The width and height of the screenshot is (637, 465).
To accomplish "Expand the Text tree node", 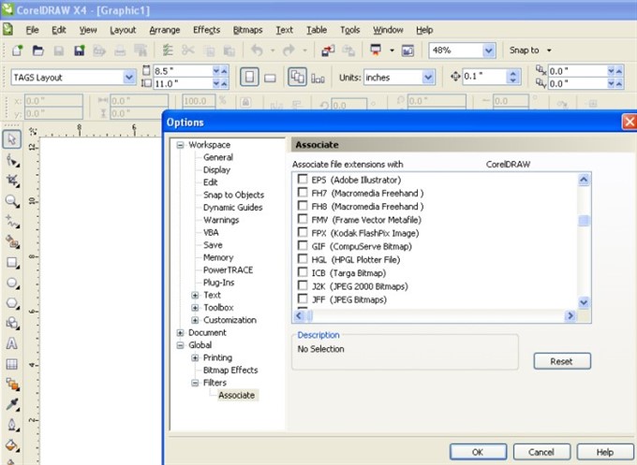I will [195, 295].
